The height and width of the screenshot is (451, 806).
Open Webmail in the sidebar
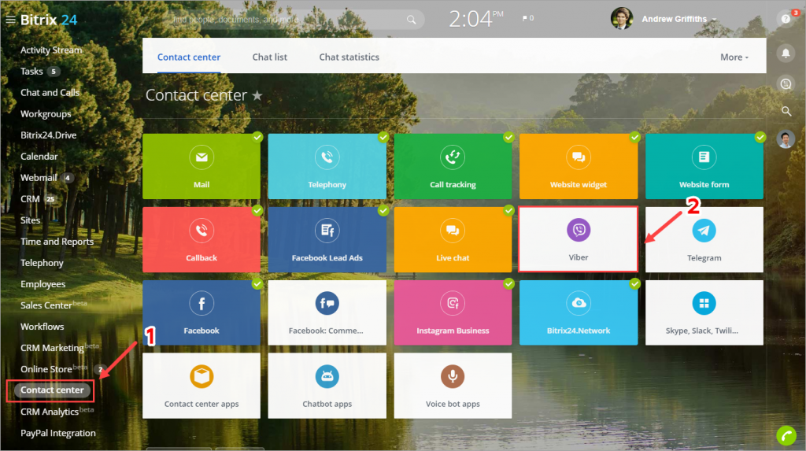39,177
